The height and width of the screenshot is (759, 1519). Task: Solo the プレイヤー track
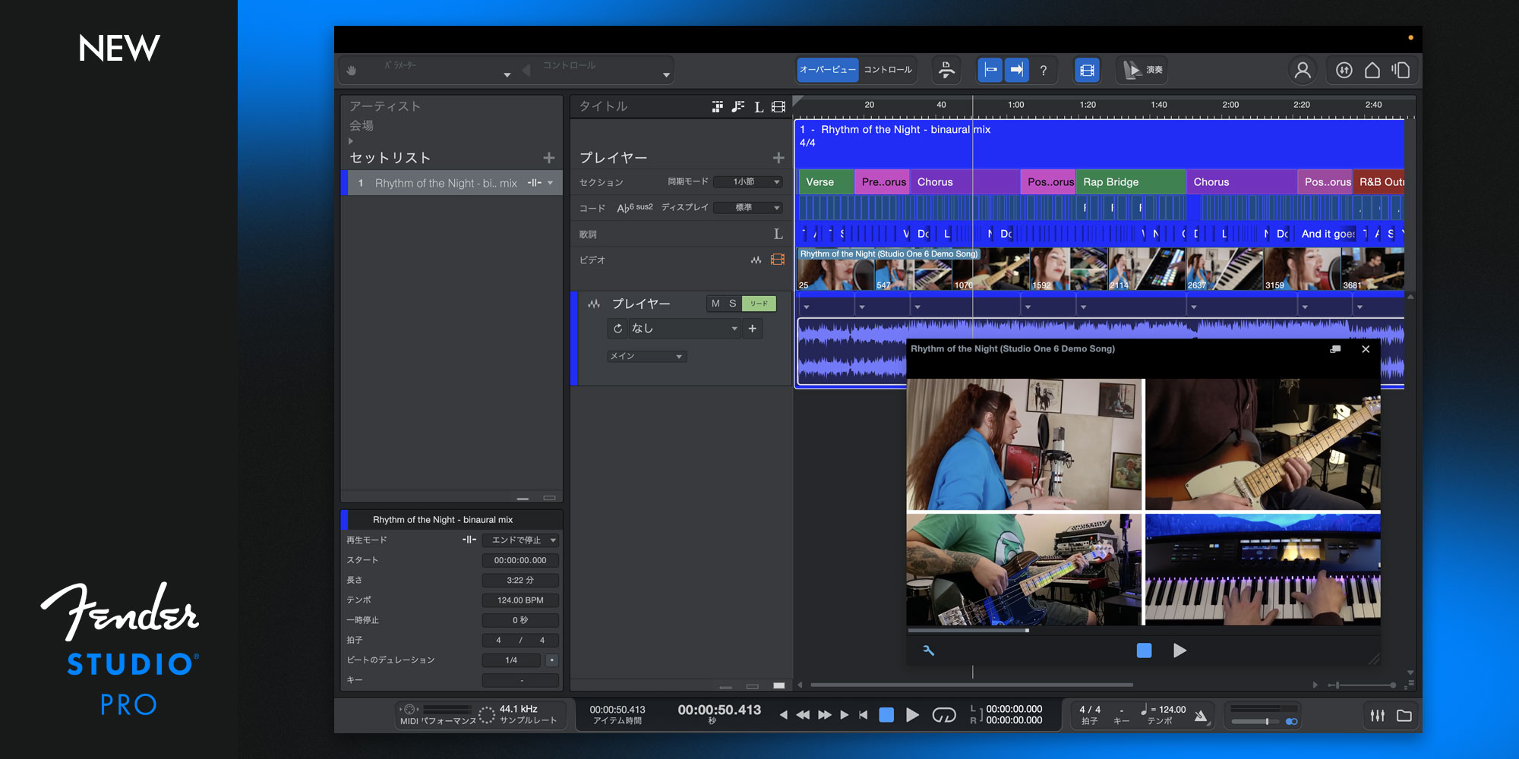pos(733,304)
